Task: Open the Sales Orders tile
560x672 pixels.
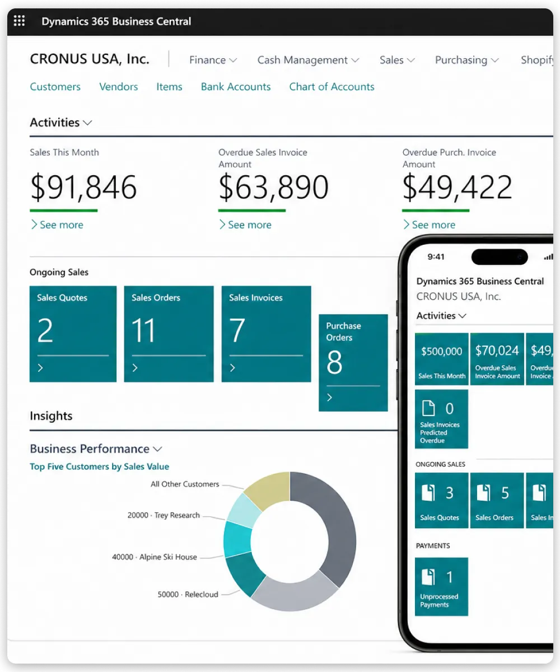Action: click(x=169, y=334)
